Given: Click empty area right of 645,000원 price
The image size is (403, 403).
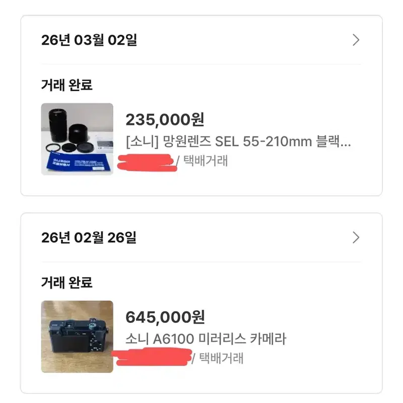Looking at the screenshot, I should click(283, 317).
